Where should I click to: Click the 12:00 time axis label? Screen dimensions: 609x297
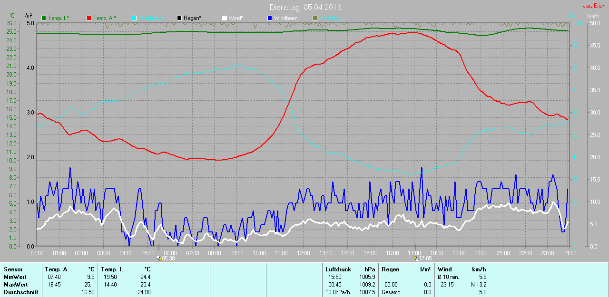coord(304,253)
